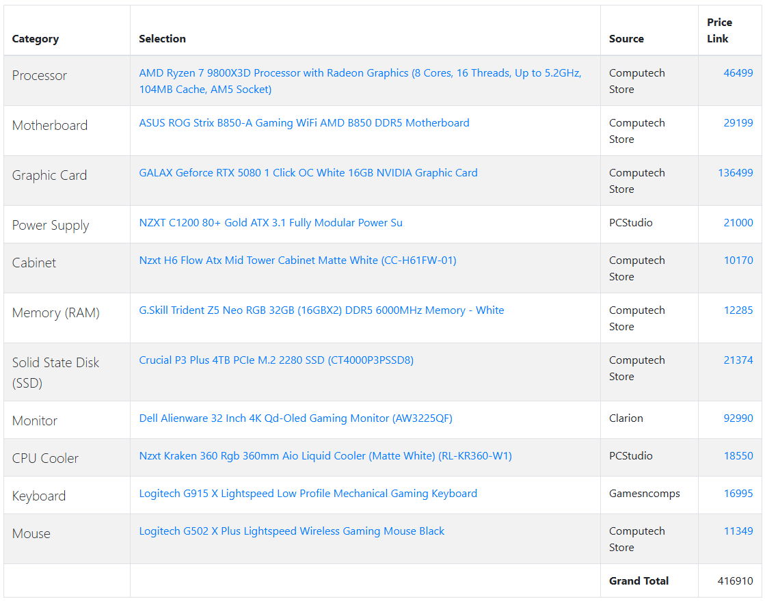The height and width of the screenshot is (601, 765).
Task: Open Nzxt H6 Flow cabinet link
Action: pos(297,260)
